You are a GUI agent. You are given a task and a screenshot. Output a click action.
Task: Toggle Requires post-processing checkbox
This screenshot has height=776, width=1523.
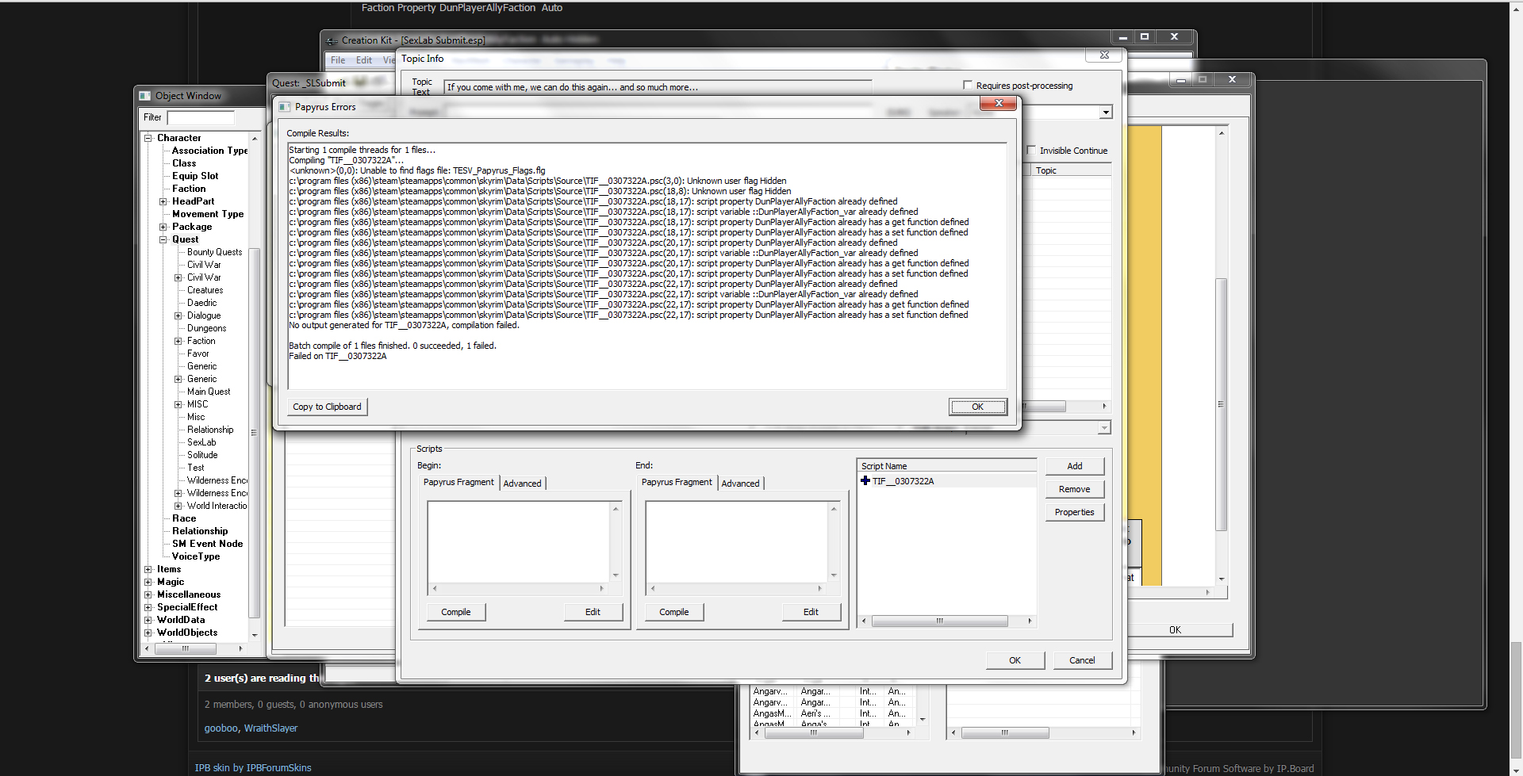point(968,85)
